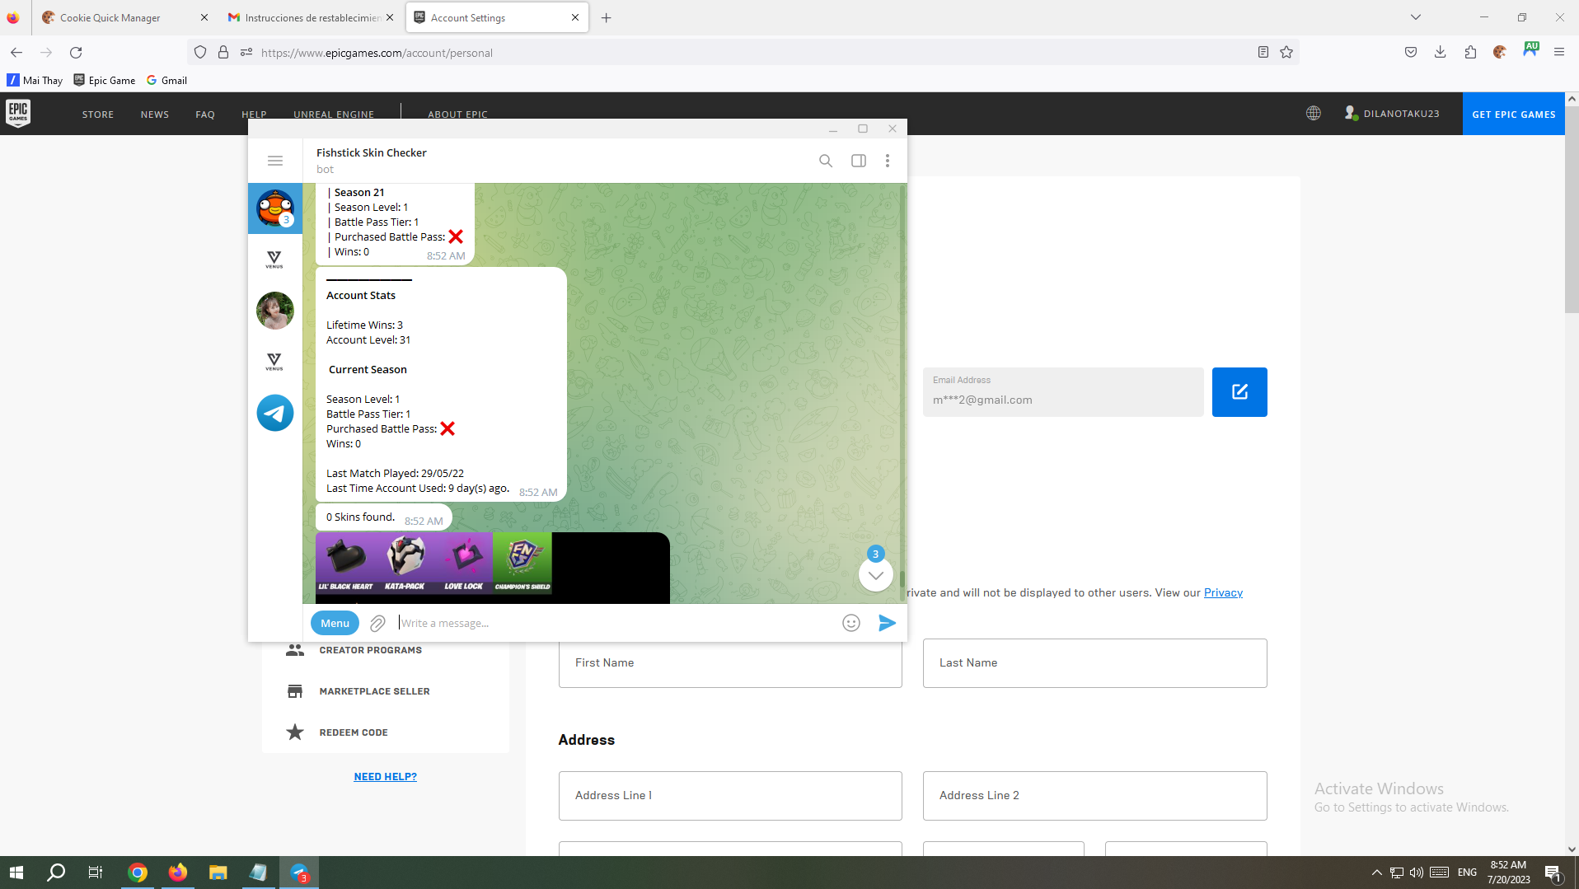1579x889 pixels.
Task: Open Windows Start menu
Action: 16,873
